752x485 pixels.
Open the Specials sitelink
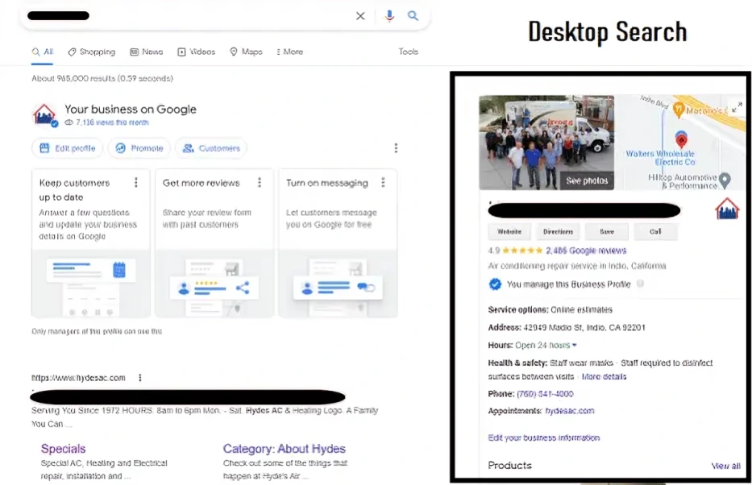pyautogui.click(x=64, y=449)
